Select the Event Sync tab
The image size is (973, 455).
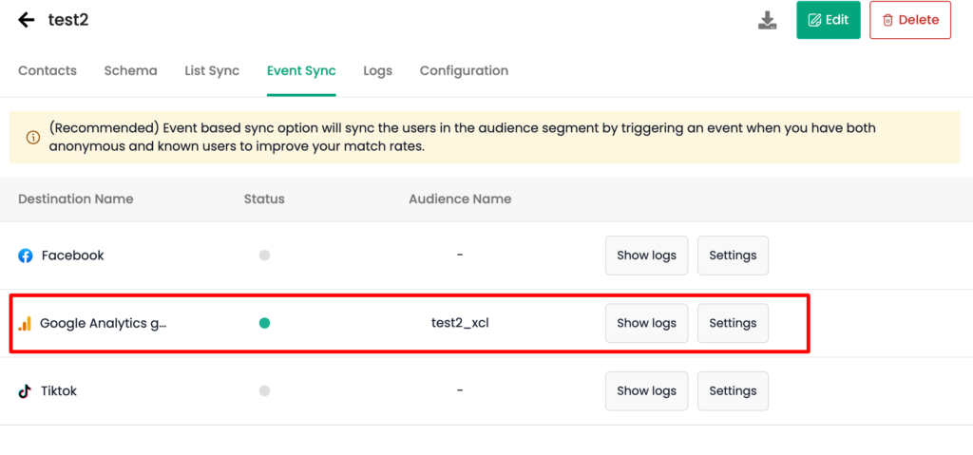click(301, 70)
